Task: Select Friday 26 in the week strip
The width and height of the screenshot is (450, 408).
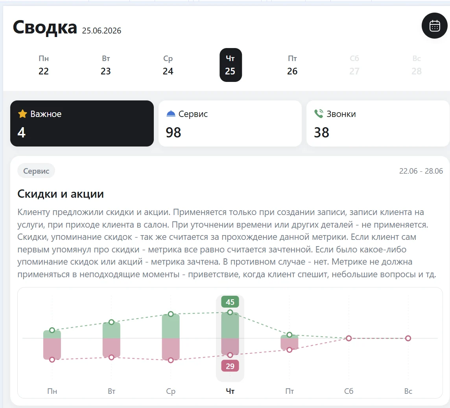Action: (292, 65)
